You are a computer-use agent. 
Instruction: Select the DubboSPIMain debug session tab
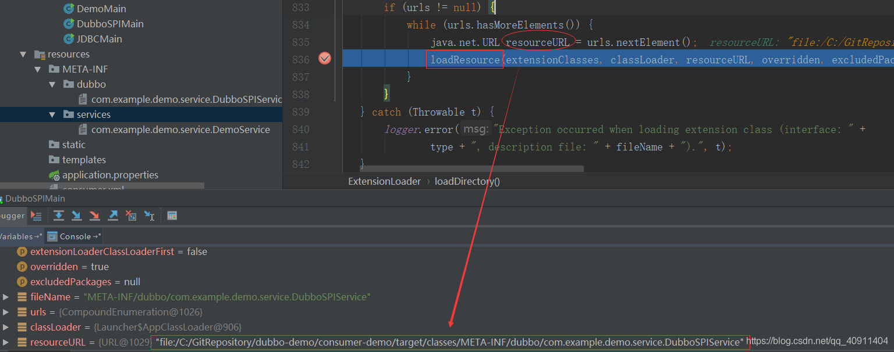pyautogui.click(x=35, y=198)
